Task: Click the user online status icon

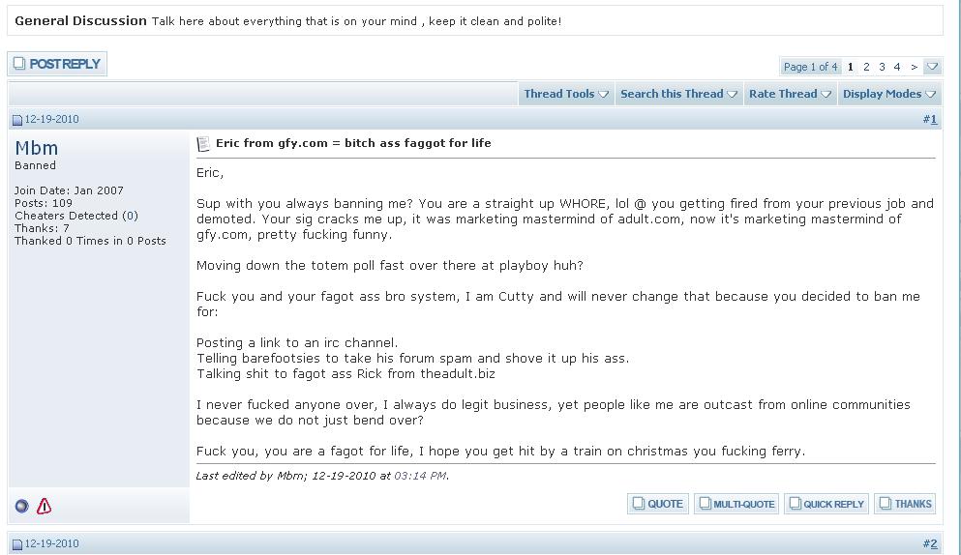Action: pyautogui.click(x=21, y=506)
